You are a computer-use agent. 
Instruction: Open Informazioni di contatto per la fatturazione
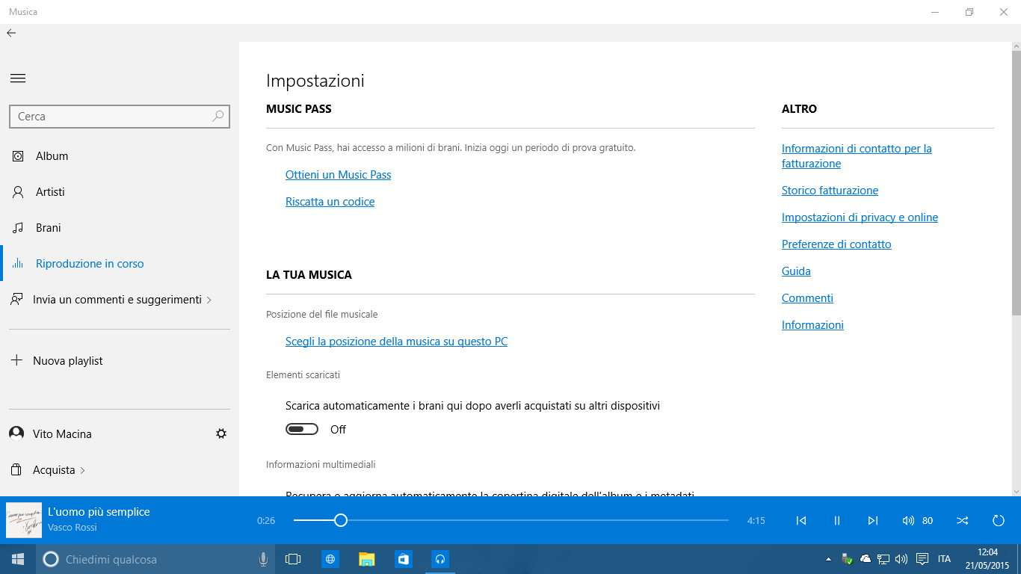[x=857, y=156]
